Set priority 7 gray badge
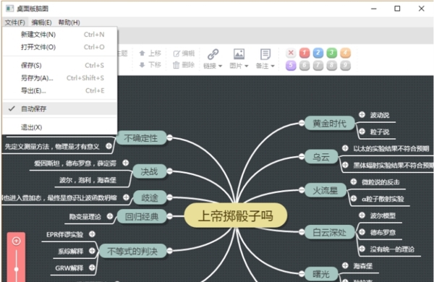This screenshot has height=282, width=434. tap(318, 66)
